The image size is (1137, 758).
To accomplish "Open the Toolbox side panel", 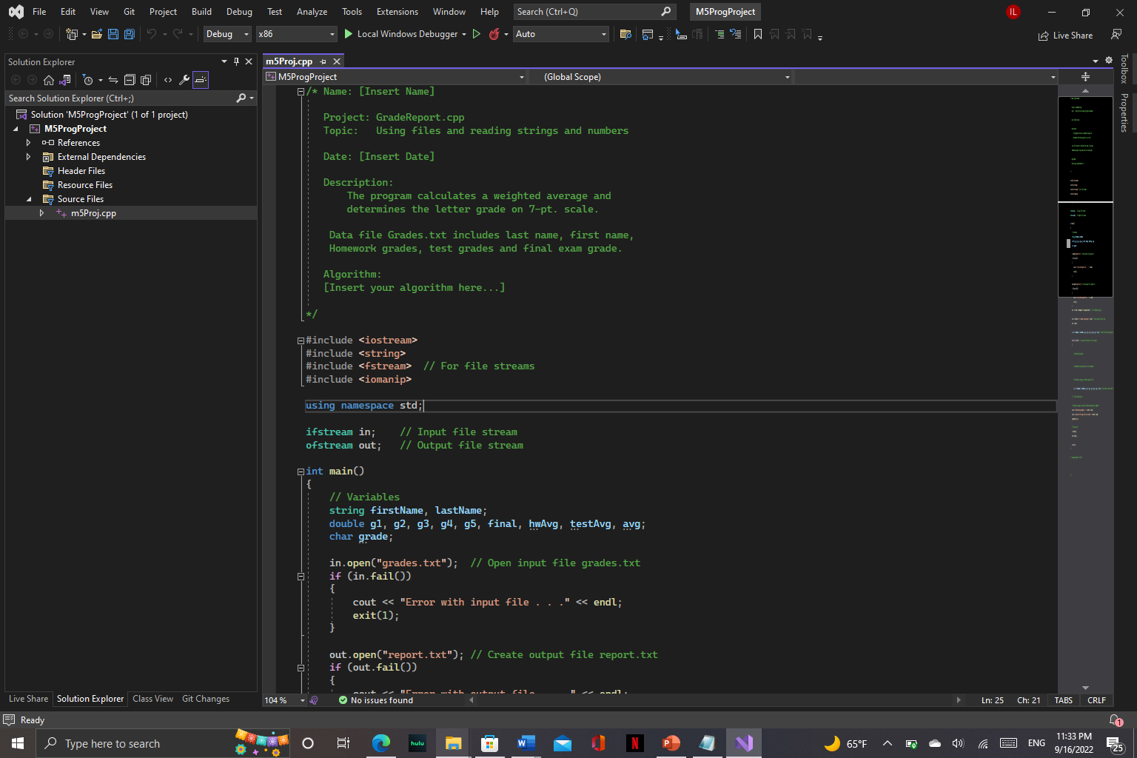I will [x=1124, y=69].
